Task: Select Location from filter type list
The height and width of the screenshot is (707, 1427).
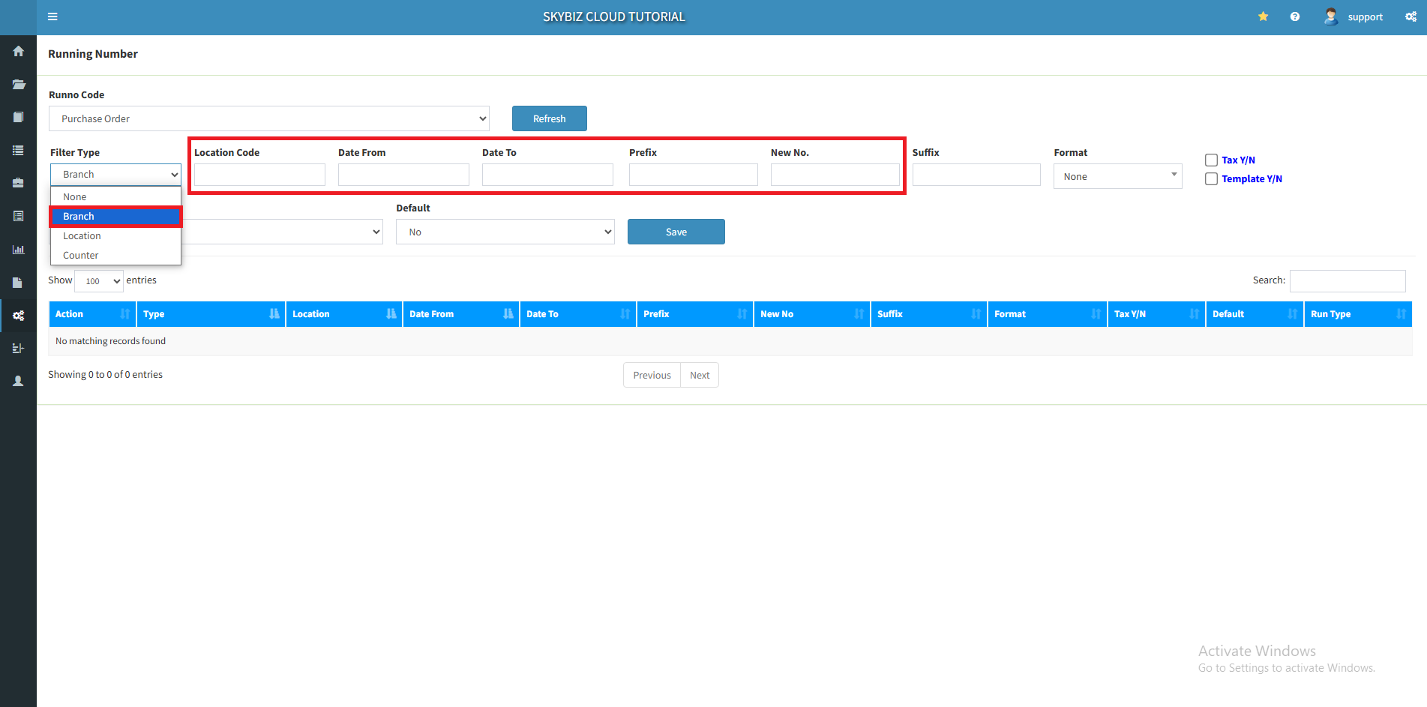Action: [x=82, y=235]
